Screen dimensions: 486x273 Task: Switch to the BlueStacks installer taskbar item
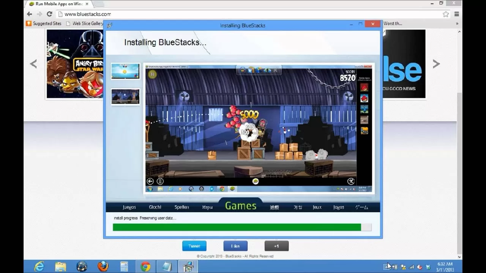click(x=188, y=267)
